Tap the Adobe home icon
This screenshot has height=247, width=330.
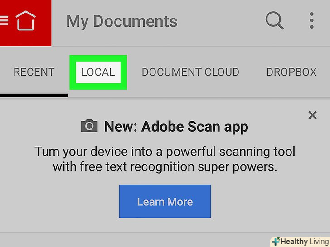[26, 21]
